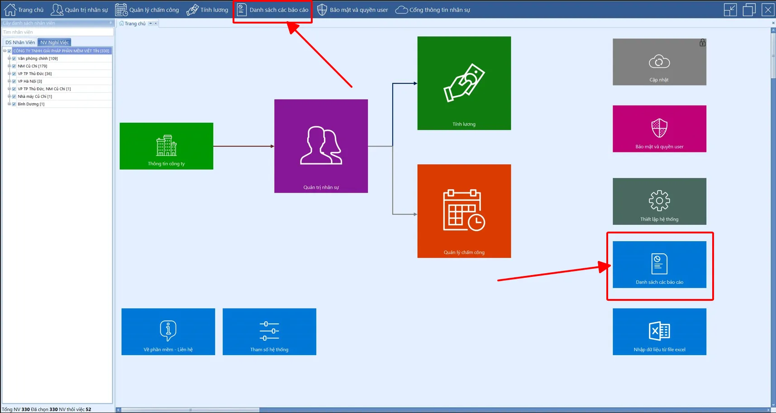Click the Tìm nhân viên search field
The height and width of the screenshot is (413, 776).
pos(57,32)
